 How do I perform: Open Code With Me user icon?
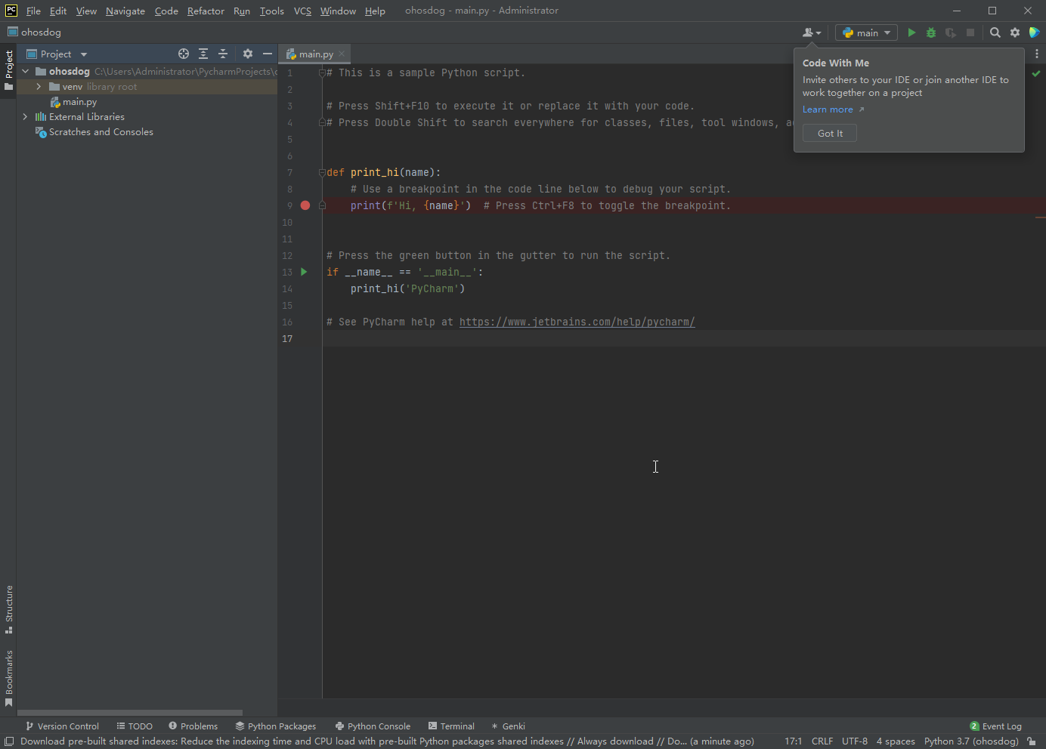coord(812,32)
